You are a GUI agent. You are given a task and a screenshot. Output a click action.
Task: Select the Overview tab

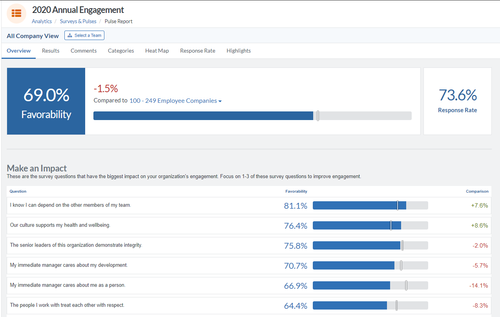[x=18, y=51]
